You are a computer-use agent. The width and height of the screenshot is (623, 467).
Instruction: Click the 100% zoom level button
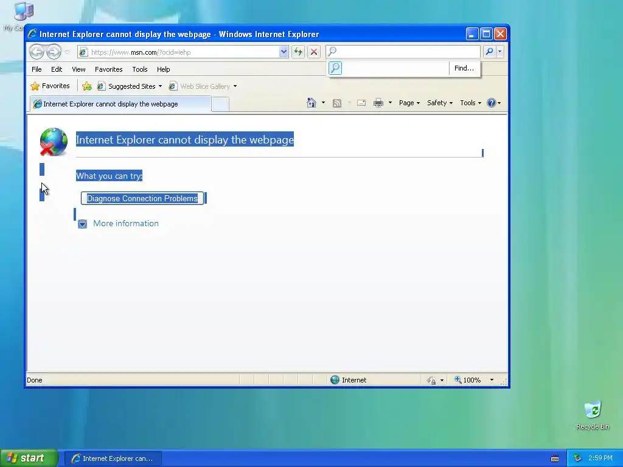468,380
